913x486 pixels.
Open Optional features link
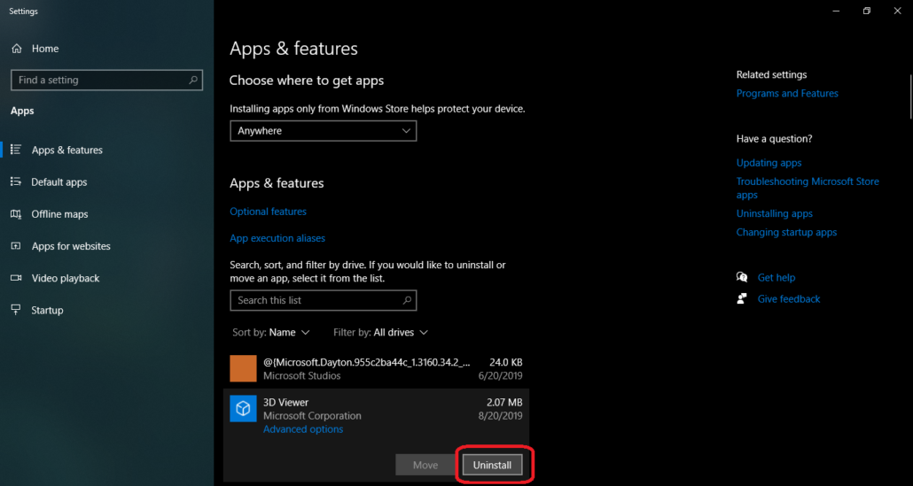[x=268, y=212]
